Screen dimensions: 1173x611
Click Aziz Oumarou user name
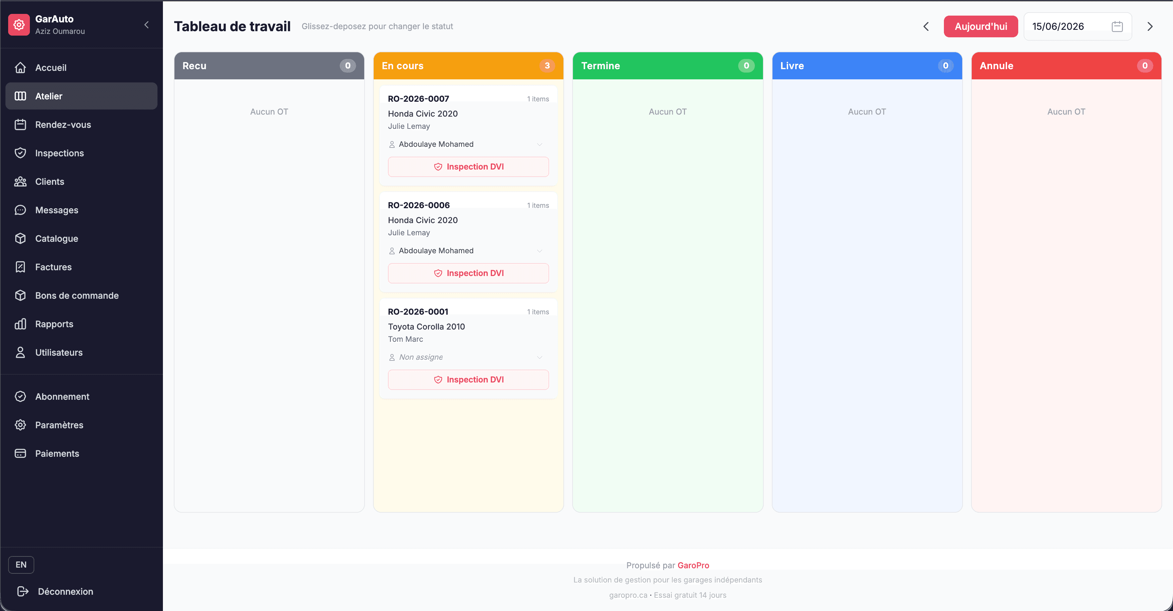pos(60,31)
